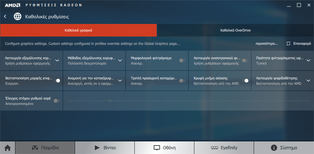Open the Οθόνη section
Screen dimensions: 314x154
click(x=164, y=148)
